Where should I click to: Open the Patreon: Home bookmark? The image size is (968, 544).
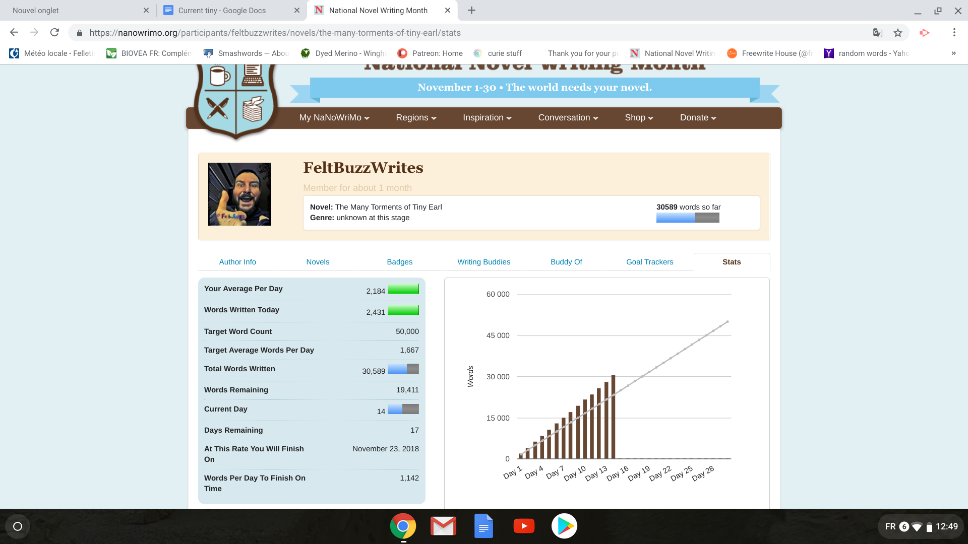[430, 53]
